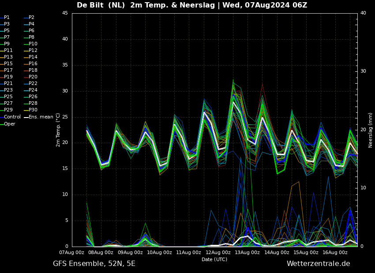The width and height of the screenshot is (375, 273).
Task: Click the Neerslag (mm) axis label
Action: tap(371, 130)
